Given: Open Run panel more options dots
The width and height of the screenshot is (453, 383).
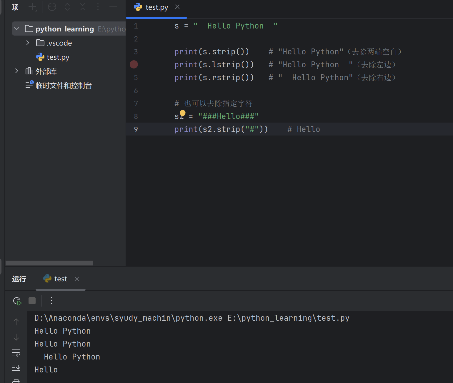Looking at the screenshot, I should [x=51, y=301].
